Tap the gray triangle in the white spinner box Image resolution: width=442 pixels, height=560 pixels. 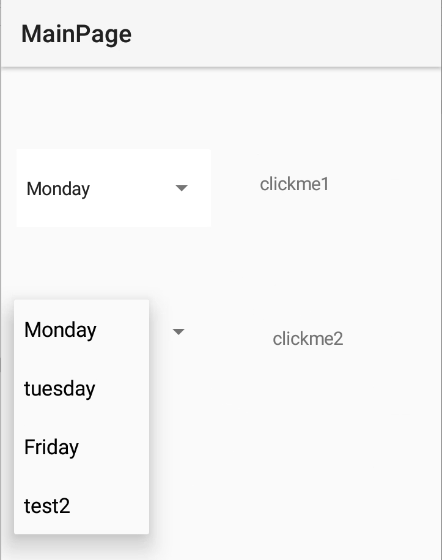tap(181, 188)
